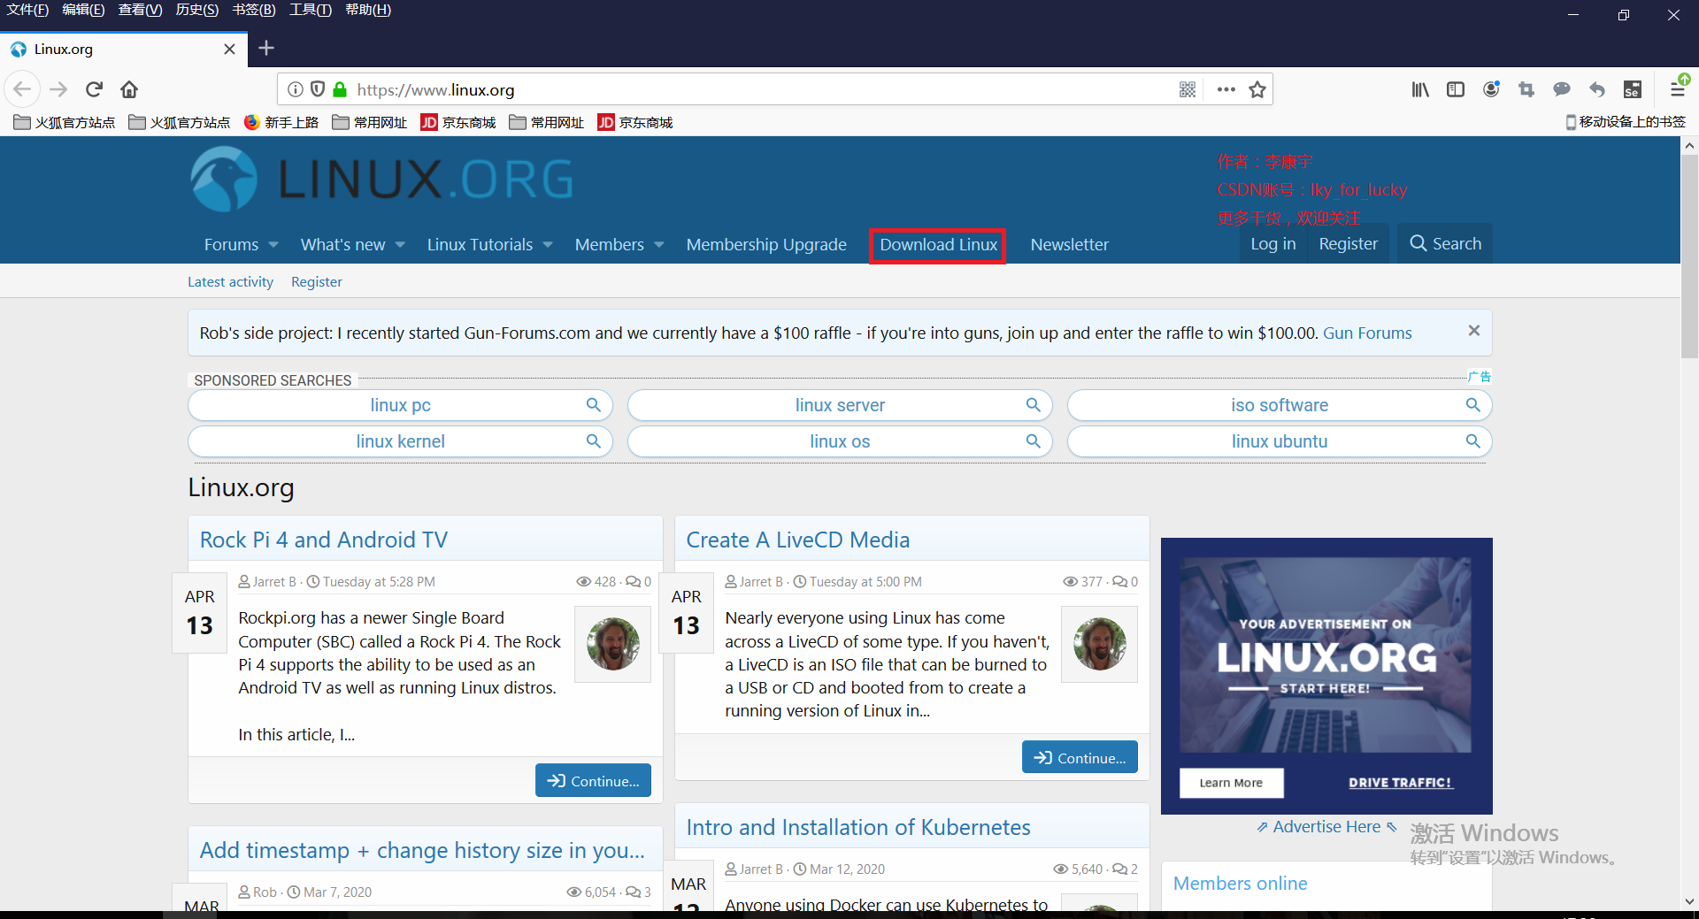The height and width of the screenshot is (919, 1699).
Task: Open the Gun Forums link in the banner
Action: coord(1367,333)
